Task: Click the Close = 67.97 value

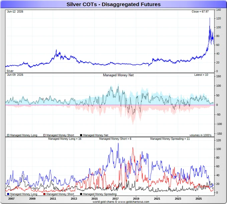Action: 200,12
